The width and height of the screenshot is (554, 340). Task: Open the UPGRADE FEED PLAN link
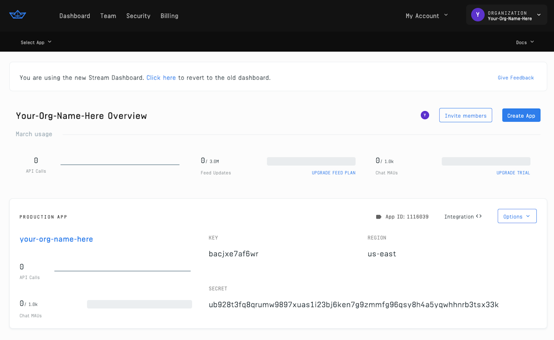pyautogui.click(x=333, y=172)
